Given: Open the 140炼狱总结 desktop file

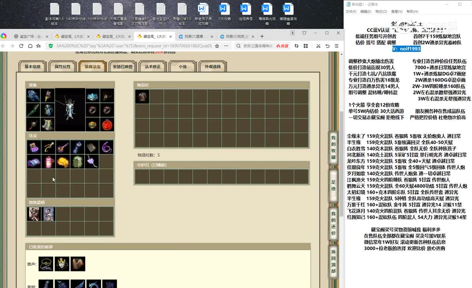Looking at the screenshot, I should (76, 12).
